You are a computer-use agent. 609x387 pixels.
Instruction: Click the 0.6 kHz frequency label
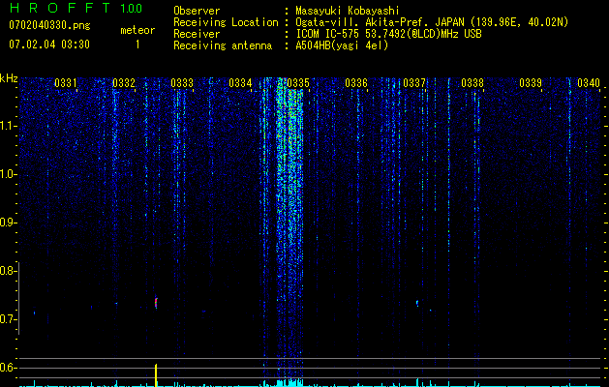[8, 368]
